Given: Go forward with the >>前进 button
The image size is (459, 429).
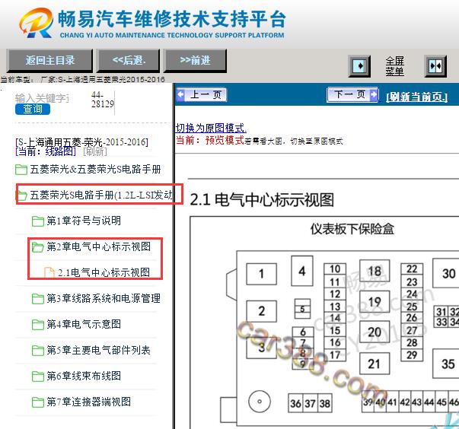Looking at the screenshot, I should tap(195, 61).
